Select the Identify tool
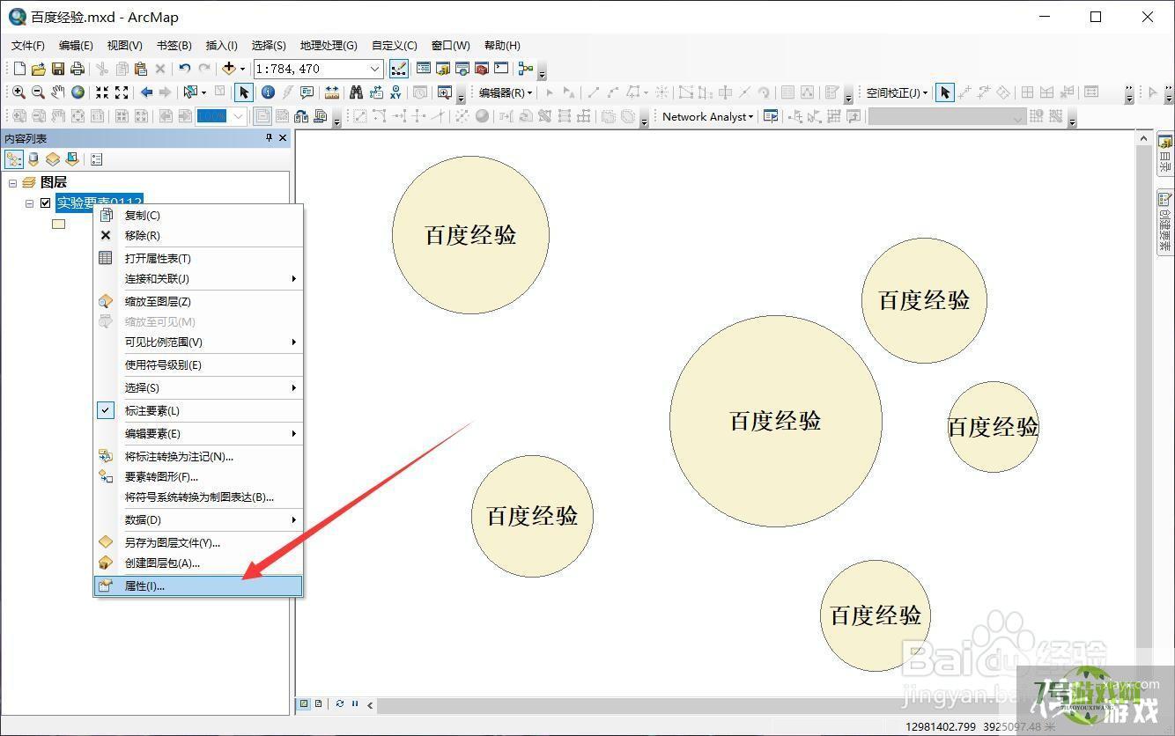Image resolution: width=1175 pixels, height=736 pixels. (268, 92)
